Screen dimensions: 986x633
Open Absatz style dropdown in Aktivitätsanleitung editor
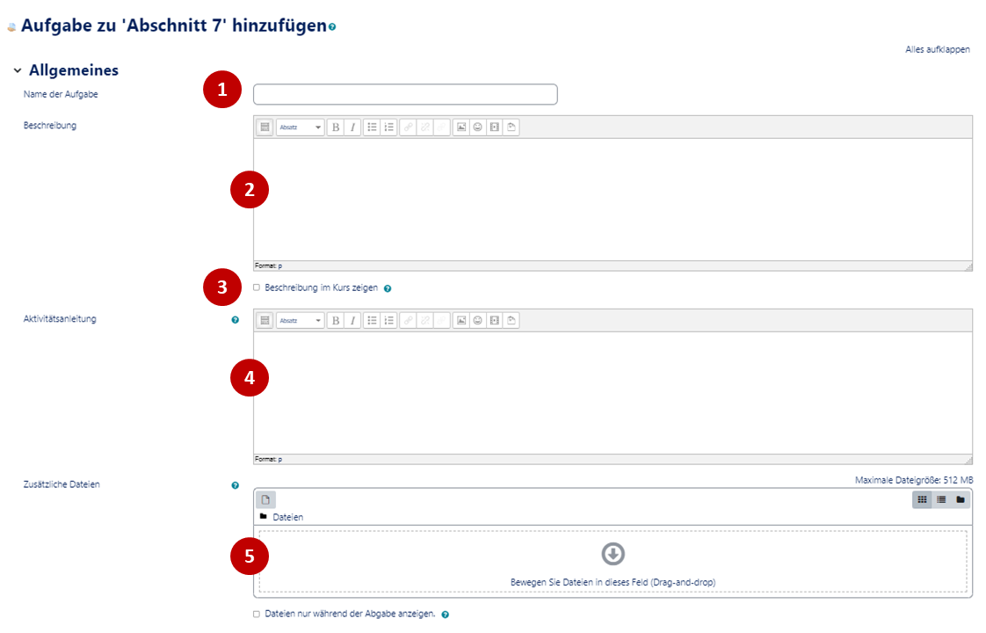tap(300, 321)
